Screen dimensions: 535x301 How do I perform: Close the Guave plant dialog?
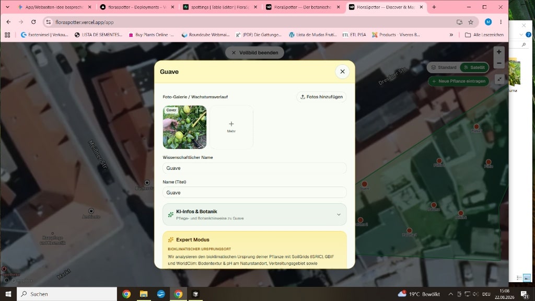342,72
